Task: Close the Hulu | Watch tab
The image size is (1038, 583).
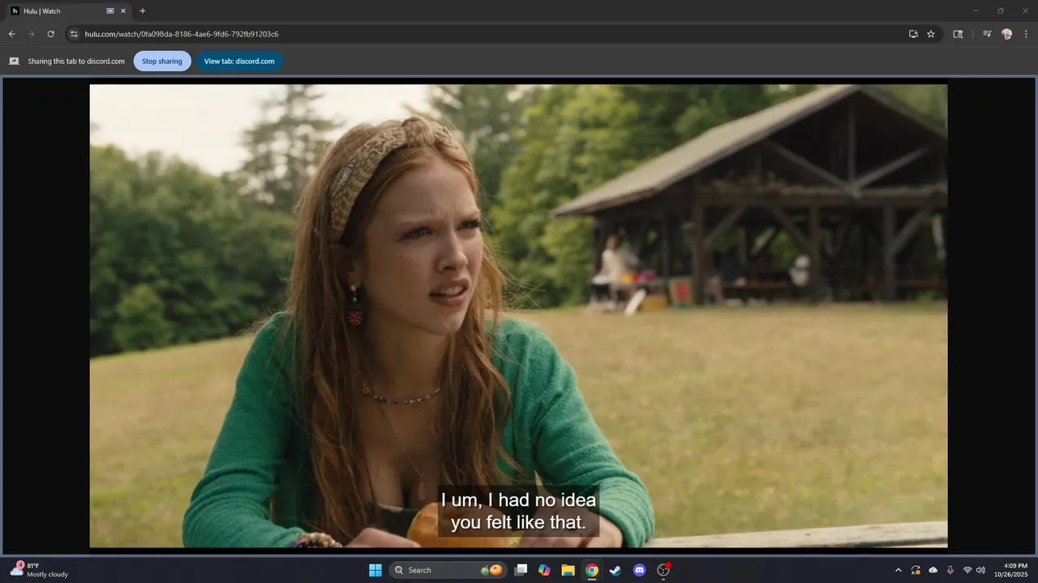Action: (x=123, y=11)
